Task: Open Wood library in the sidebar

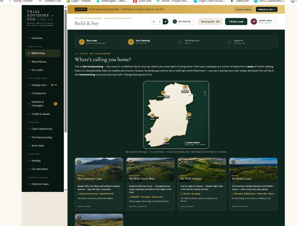Action: [x=42, y=62]
